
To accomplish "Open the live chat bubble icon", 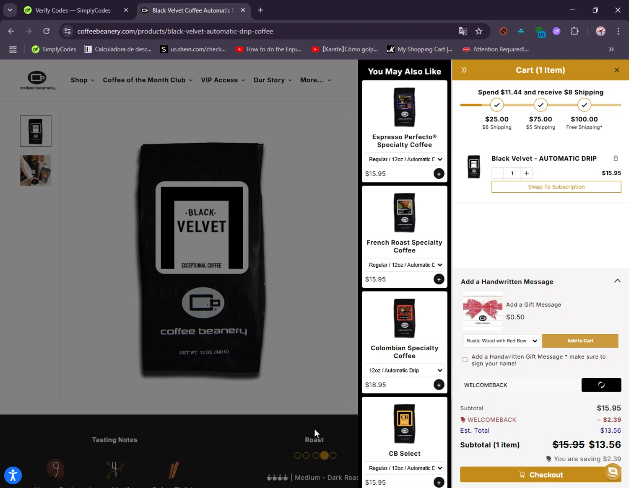I will [613, 472].
